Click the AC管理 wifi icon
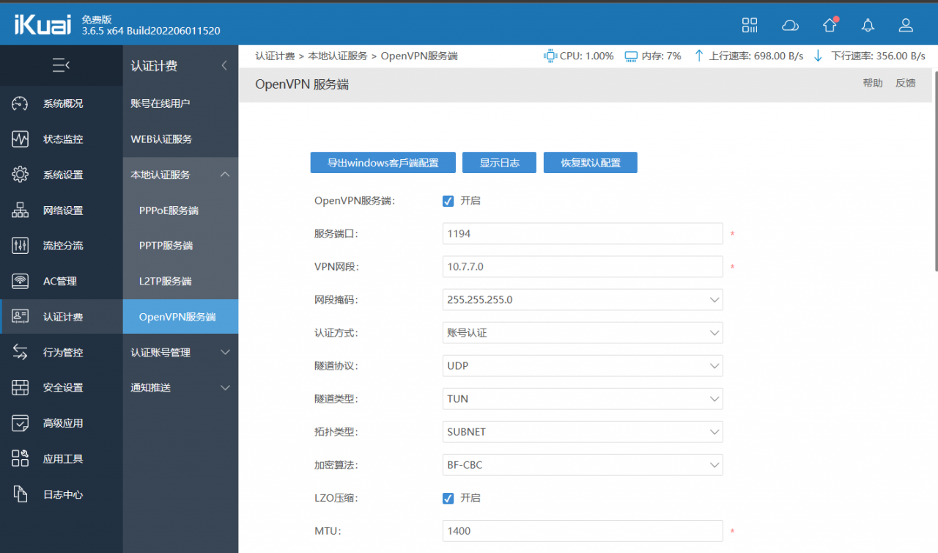938x553 pixels. coord(20,281)
